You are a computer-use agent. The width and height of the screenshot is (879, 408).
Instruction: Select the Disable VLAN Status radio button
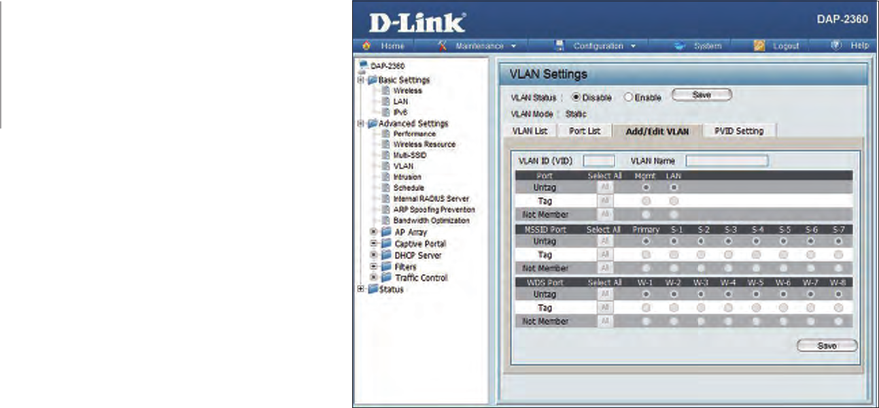click(x=575, y=97)
